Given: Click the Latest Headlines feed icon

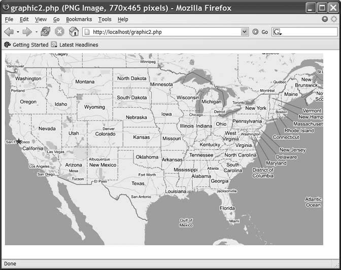Looking at the screenshot, I should [x=54, y=45].
